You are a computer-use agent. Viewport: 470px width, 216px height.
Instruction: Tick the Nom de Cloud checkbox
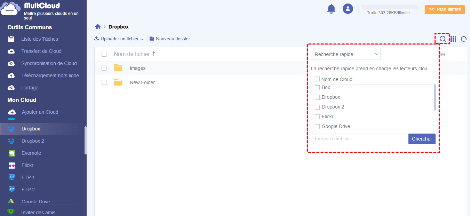[x=317, y=79]
